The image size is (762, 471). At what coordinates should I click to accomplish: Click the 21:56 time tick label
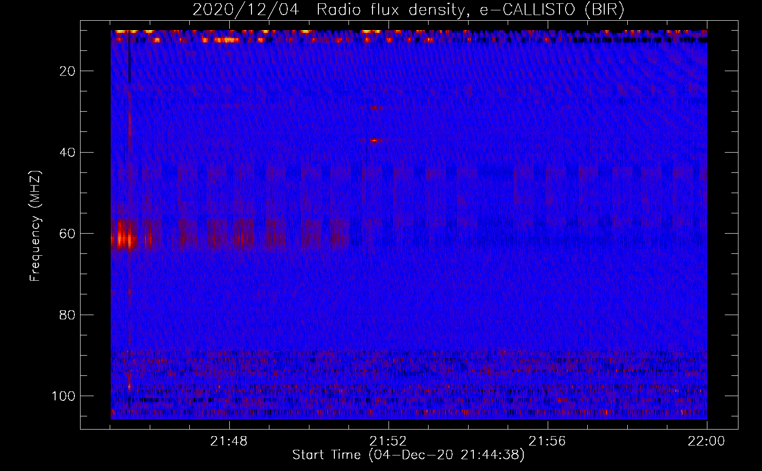(x=547, y=441)
